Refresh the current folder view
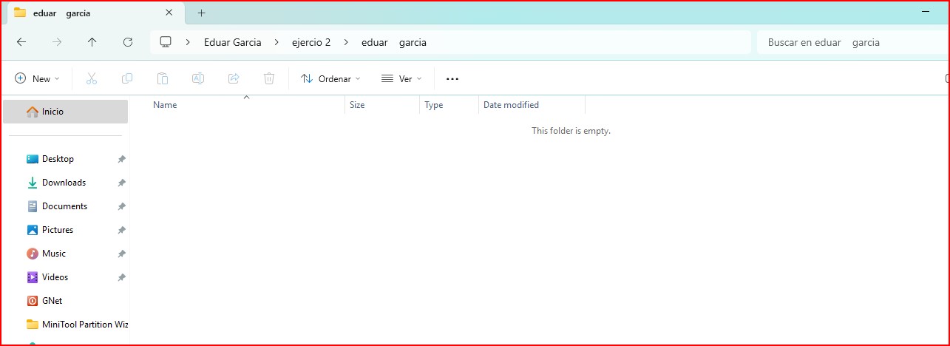 [128, 42]
